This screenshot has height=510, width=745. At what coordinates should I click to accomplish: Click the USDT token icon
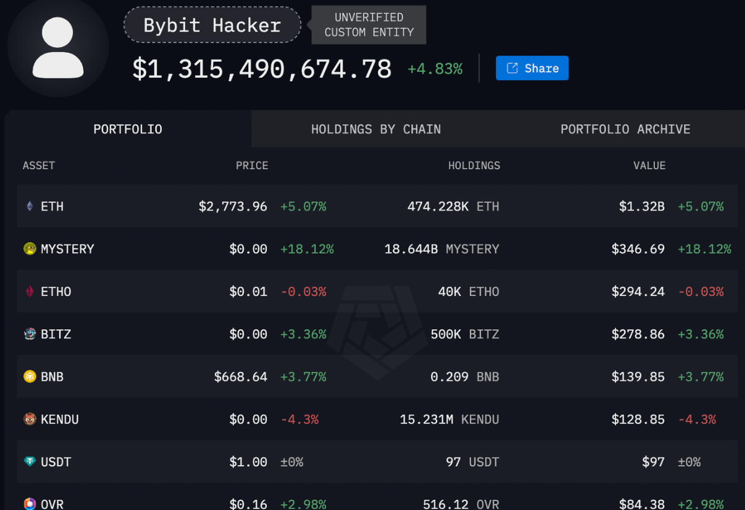(x=29, y=462)
